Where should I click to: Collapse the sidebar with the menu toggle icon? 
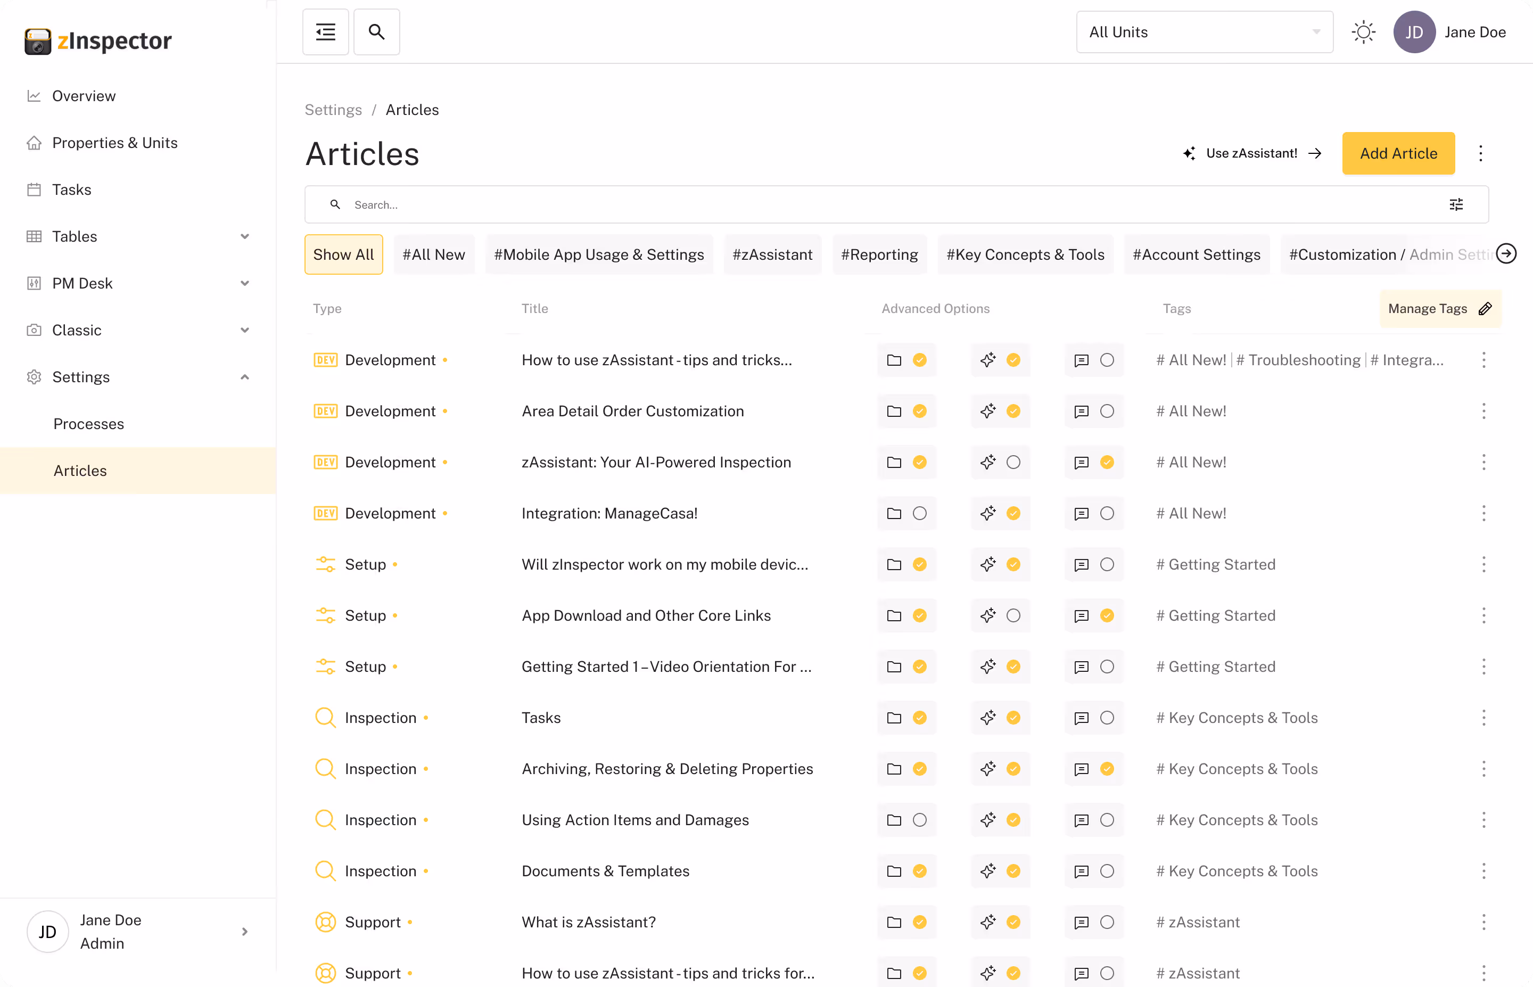click(x=325, y=32)
